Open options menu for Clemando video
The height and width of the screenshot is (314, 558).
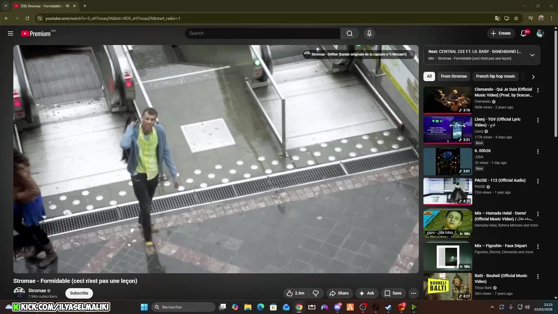[x=538, y=90]
